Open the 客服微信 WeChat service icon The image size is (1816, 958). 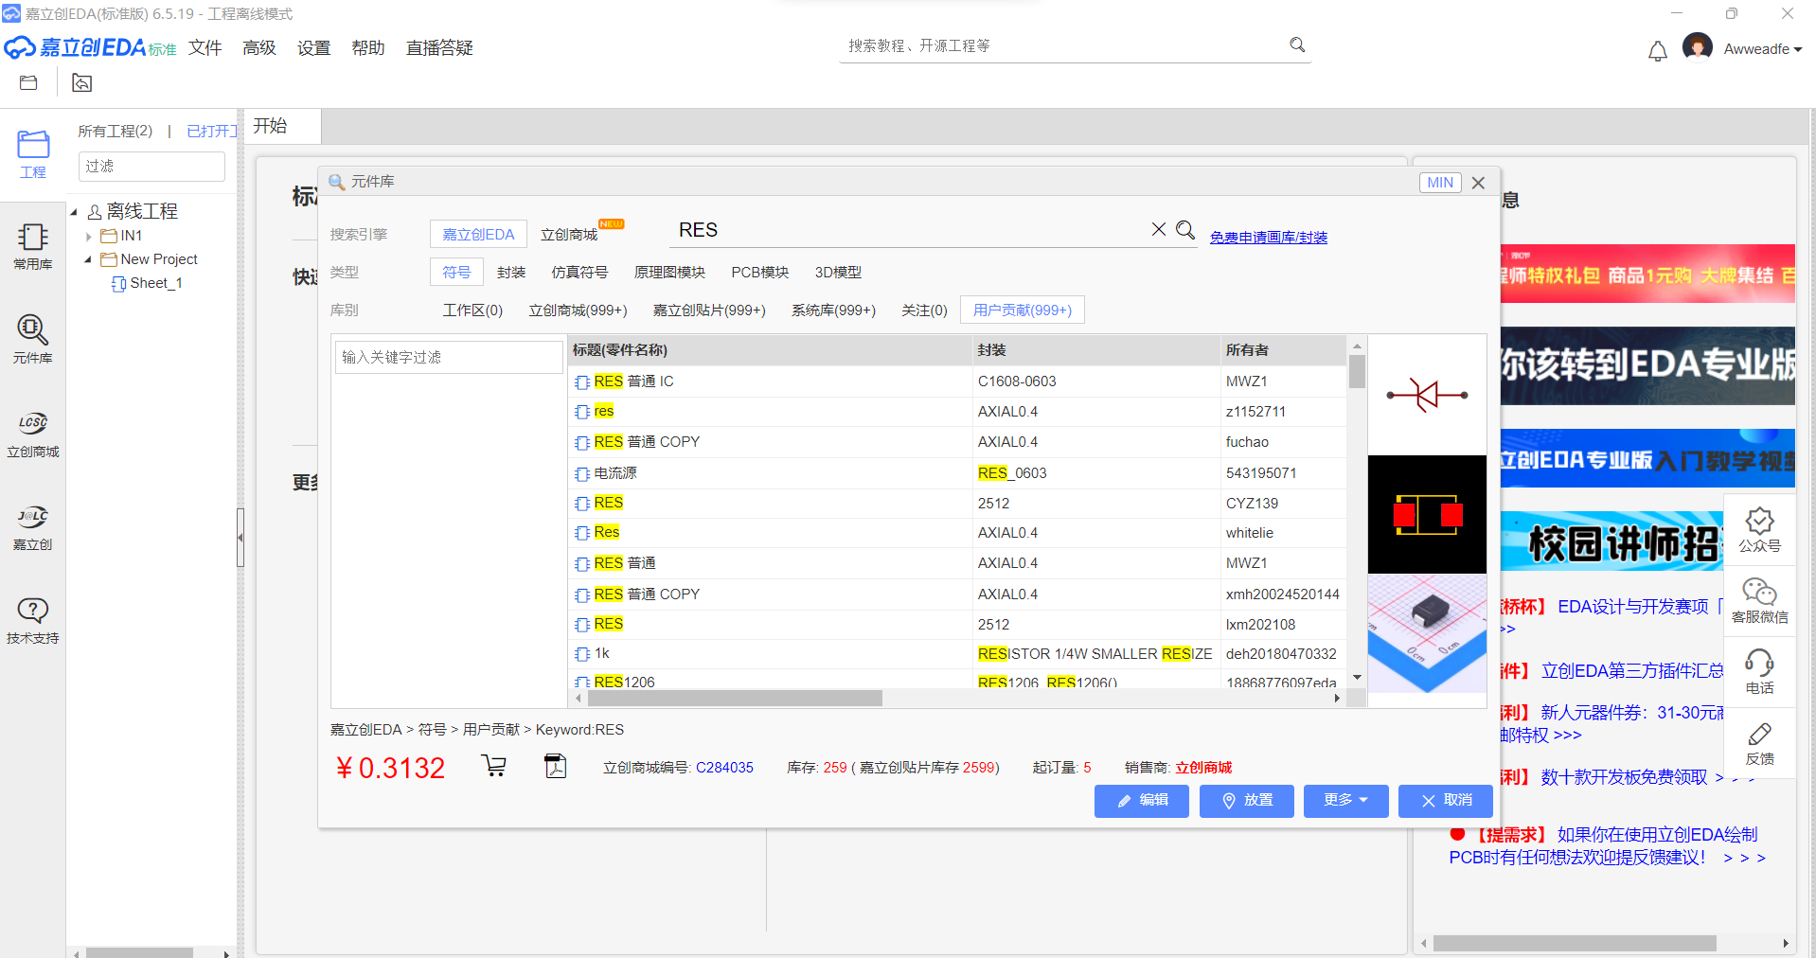[1759, 601]
